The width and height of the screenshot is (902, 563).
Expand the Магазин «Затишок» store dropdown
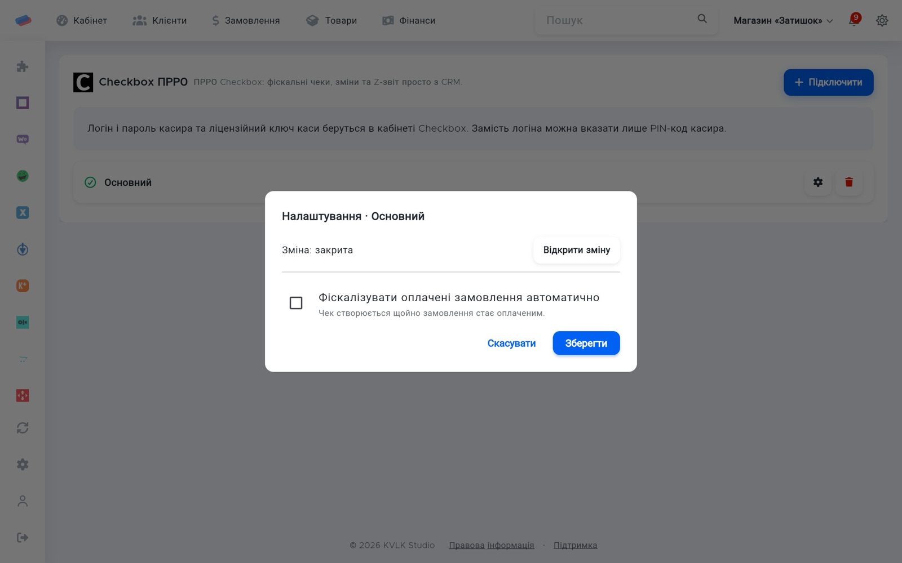[783, 20]
